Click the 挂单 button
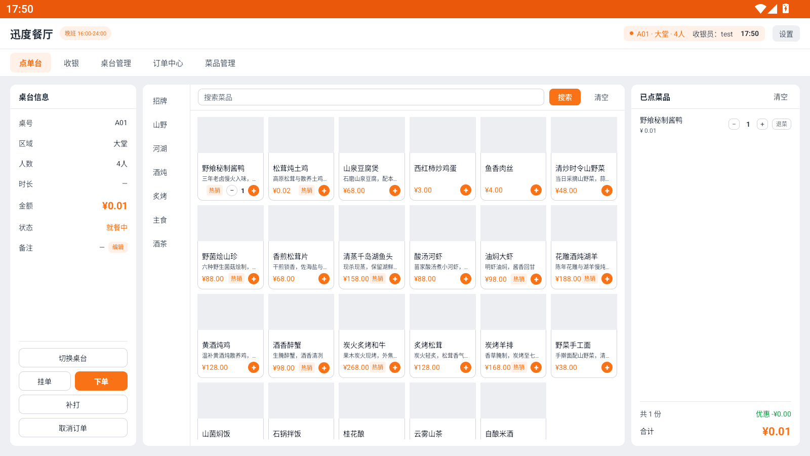Viewport: 810px width, 456px height. pyautogui.click(x=45, y=381)
